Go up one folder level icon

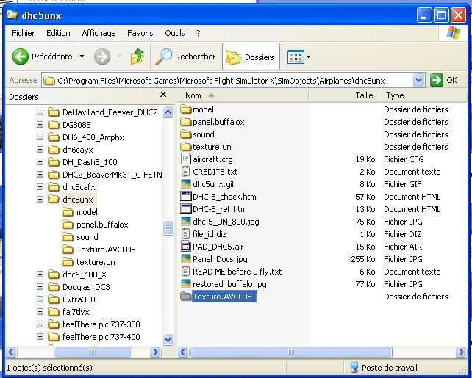[137, 57]
